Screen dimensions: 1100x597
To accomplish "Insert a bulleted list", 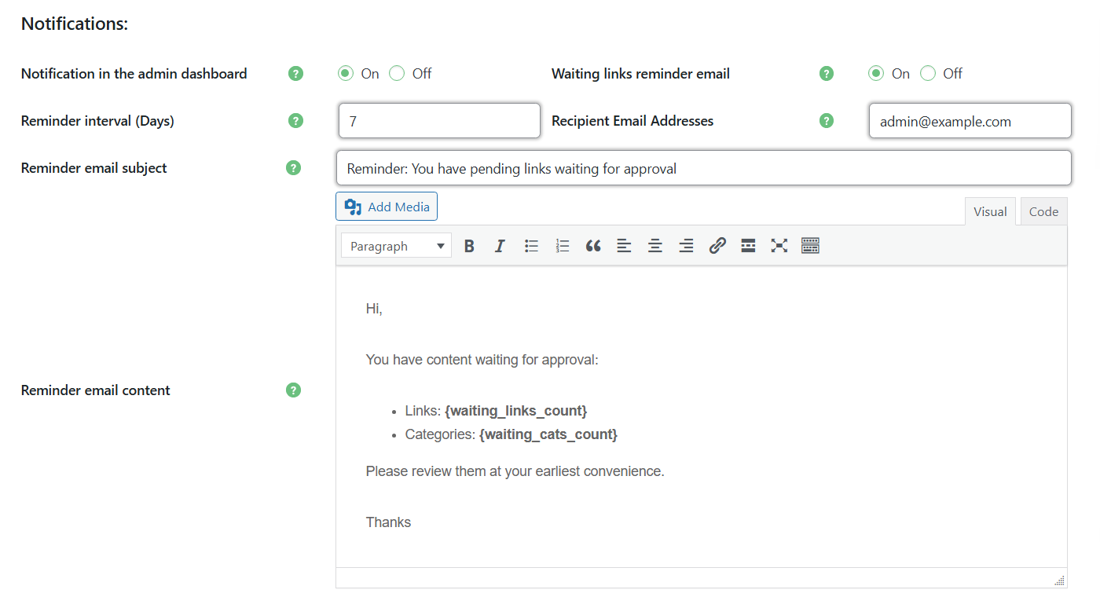I will click(531, 245).
